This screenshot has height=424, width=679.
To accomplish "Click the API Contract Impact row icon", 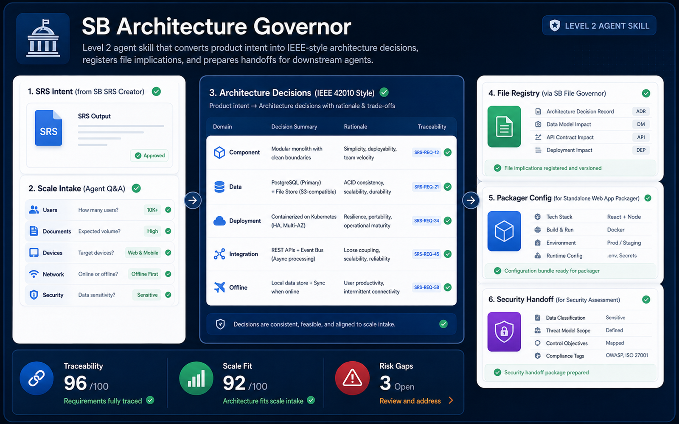I will coord(538,137).
